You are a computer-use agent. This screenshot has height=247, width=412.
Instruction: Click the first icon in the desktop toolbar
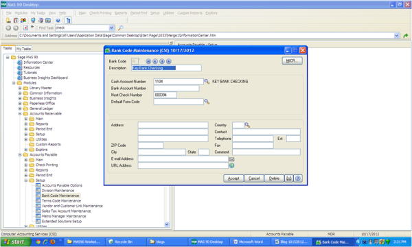click(8, 21)
